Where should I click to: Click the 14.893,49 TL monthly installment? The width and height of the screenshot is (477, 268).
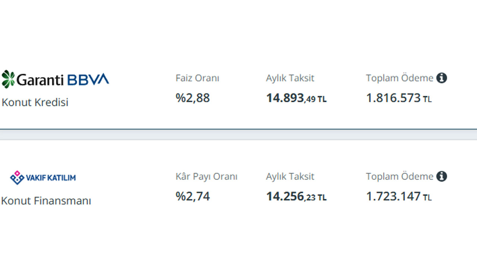296,98
